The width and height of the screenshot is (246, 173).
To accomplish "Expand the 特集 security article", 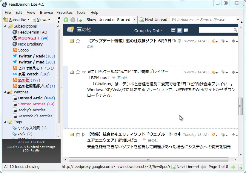I will (x=84, y=135).
